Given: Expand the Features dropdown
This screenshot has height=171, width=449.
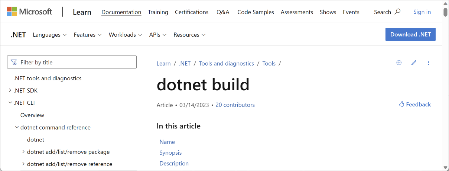Looking at the screenshot, I should click(x=88, y=34).
